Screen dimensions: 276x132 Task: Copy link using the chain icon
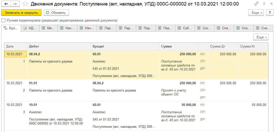tap(256, 4)
